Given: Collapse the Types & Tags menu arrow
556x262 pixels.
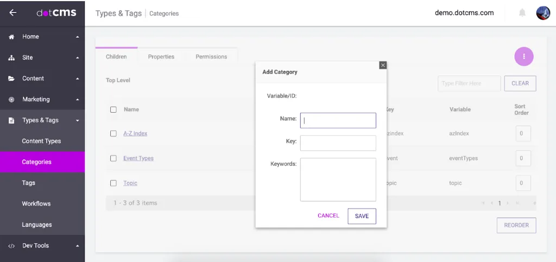Looking at the screenshot, I should 78,121.
